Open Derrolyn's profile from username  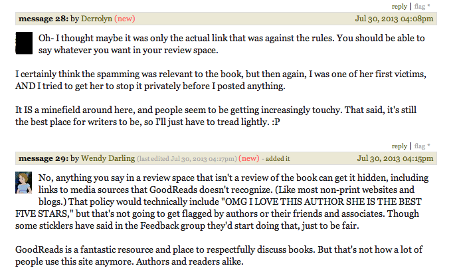pos(96,19)
